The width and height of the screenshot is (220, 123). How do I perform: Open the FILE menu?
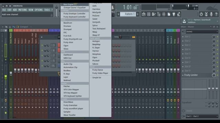[x=4, y=10]
